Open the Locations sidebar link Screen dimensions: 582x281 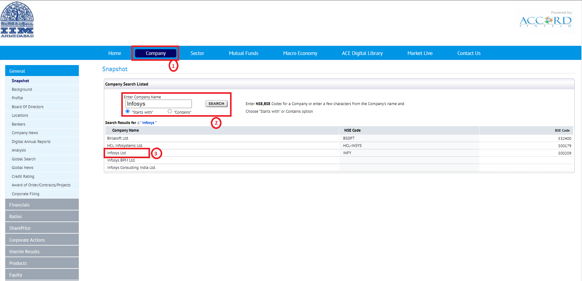(20, 115)
